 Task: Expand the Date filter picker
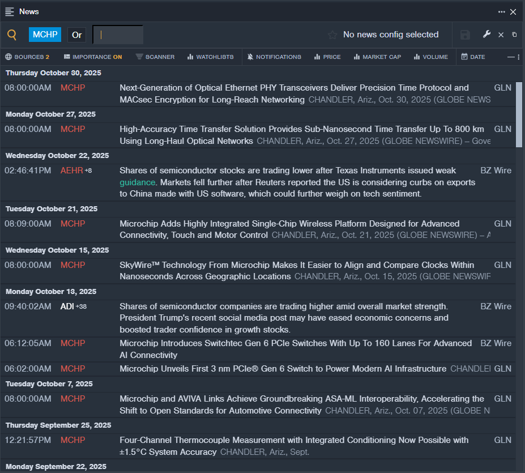pos(473,57)
